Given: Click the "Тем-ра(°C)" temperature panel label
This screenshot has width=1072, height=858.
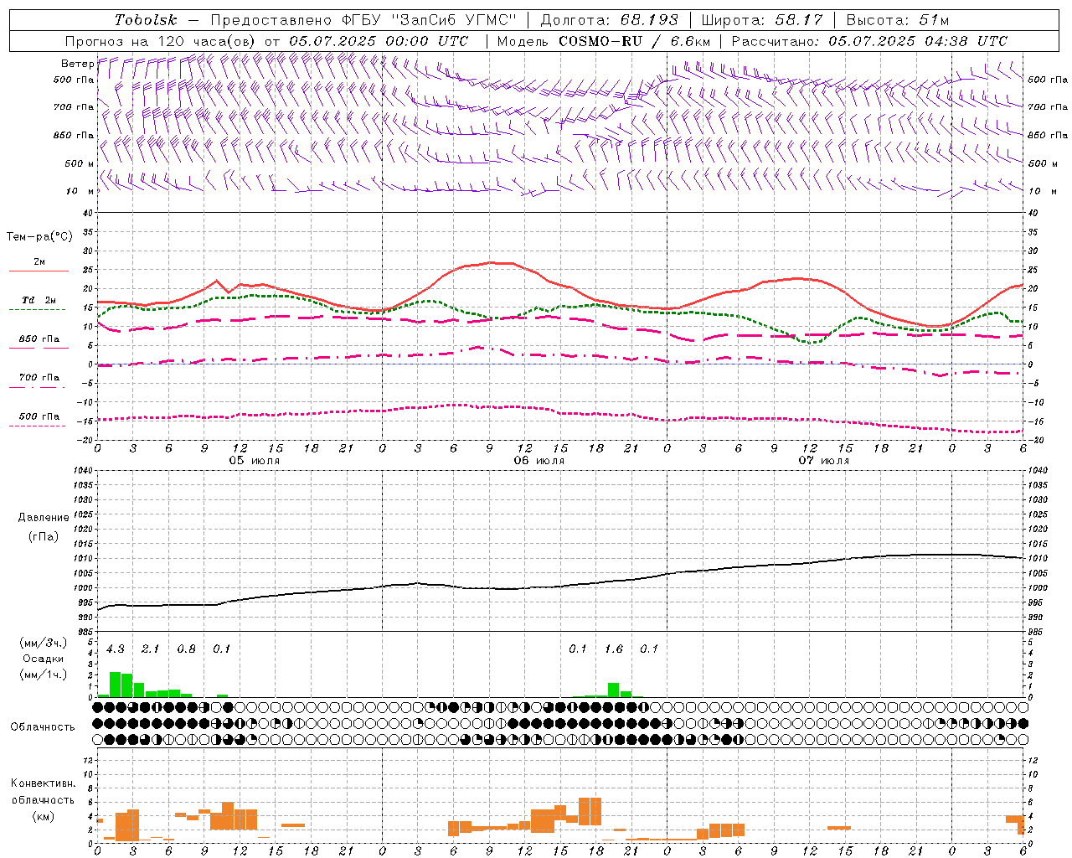Looking at the screenshot, I should (39, 237).
